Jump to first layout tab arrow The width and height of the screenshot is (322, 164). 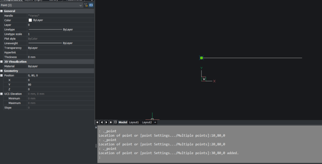pyautogui.click(x=97, y=122)
